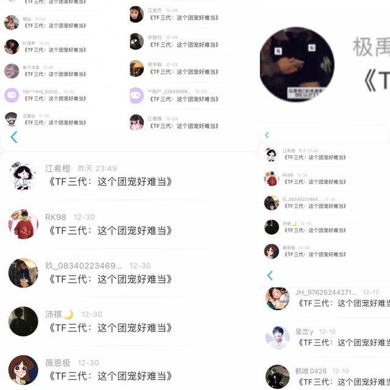Image resolution: width=390 pixels, height=390 pixels.
Task: Click the username 许舒衍
Action: coord(155,37)
